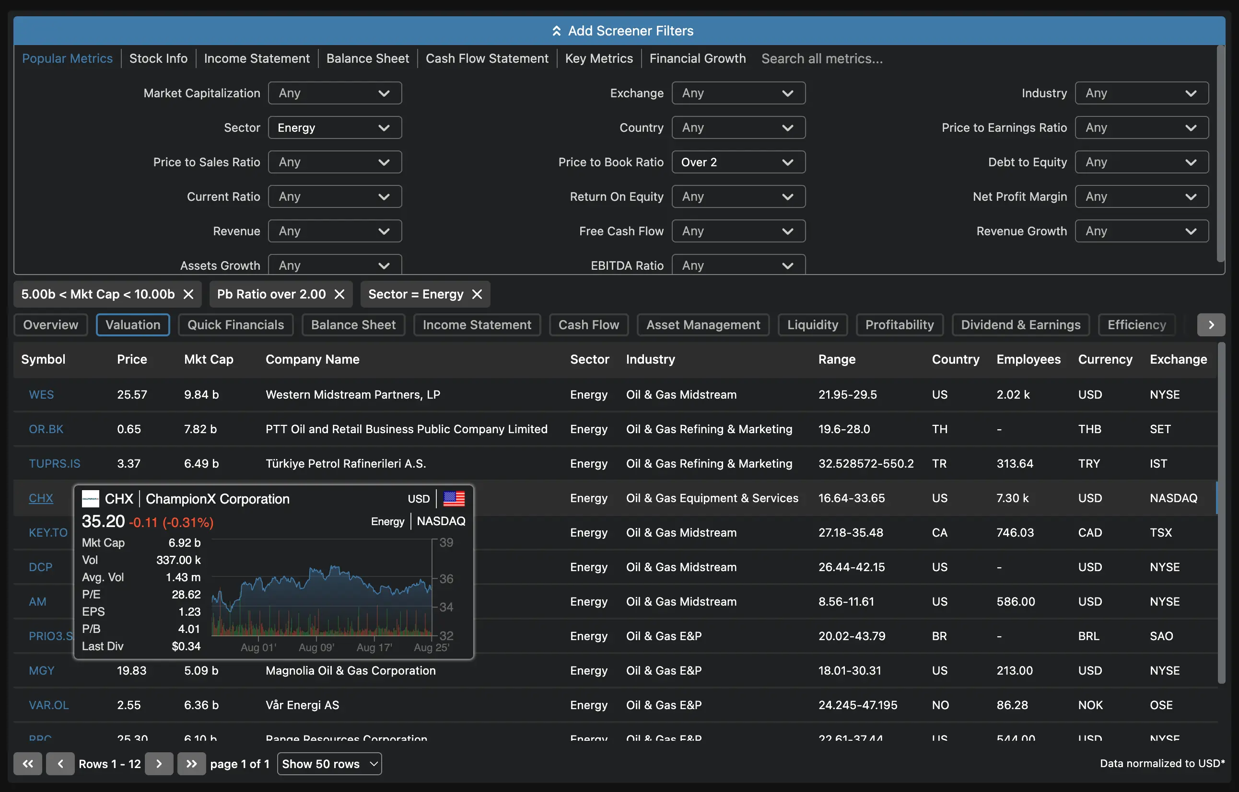Switch to the Quick Financials tab
The width and height of the screenshot is (1239, 792).
click(234, 324)
